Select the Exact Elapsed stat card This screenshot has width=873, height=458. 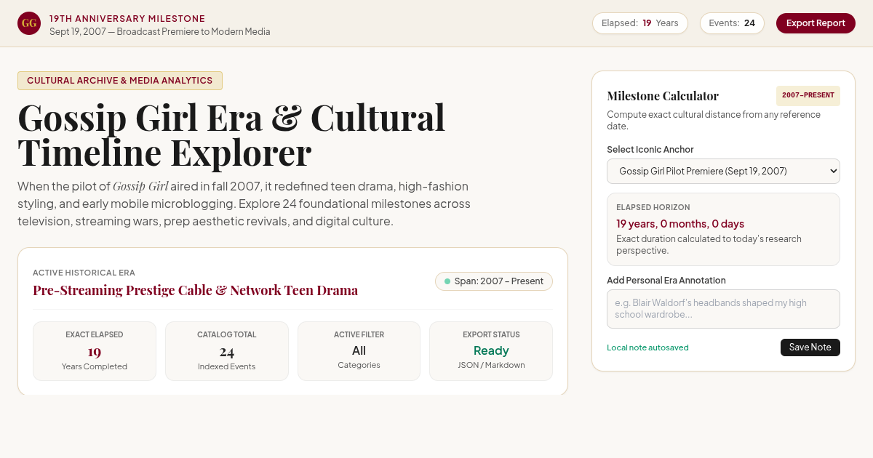(95, 351)
